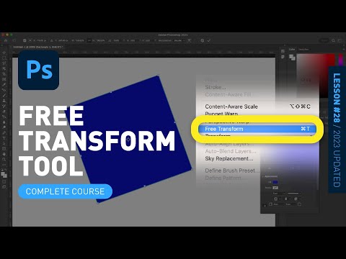Select the Clone Stamp tool

click(4, 101)
